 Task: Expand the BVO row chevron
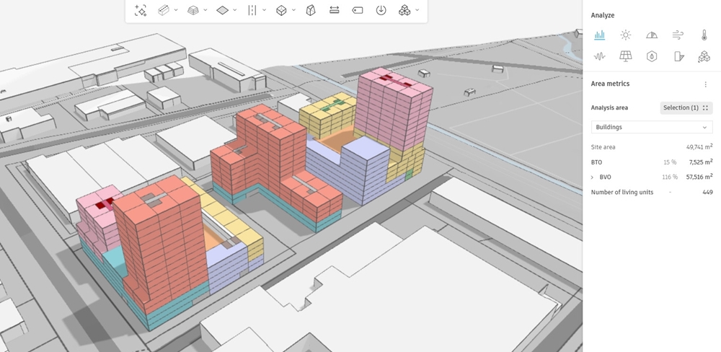point(593,177)
